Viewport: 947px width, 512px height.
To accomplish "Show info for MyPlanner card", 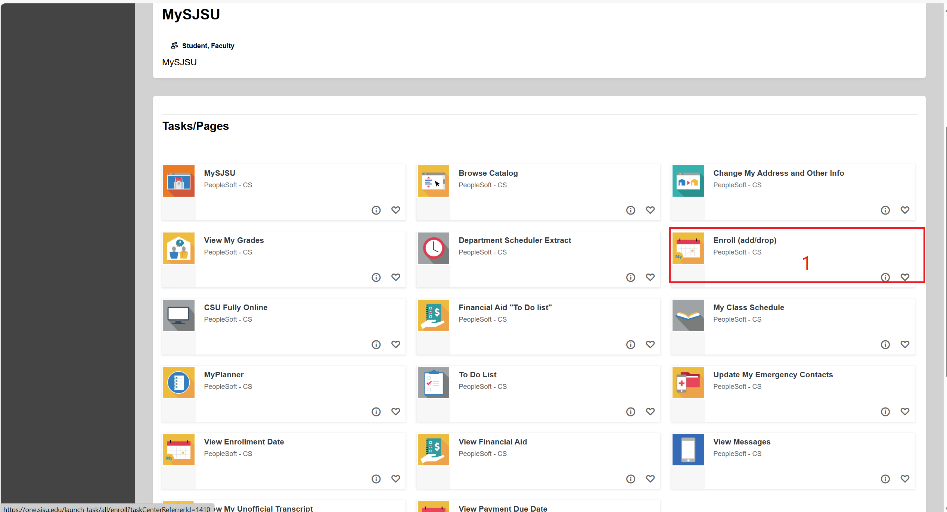I will click(376, 412).
